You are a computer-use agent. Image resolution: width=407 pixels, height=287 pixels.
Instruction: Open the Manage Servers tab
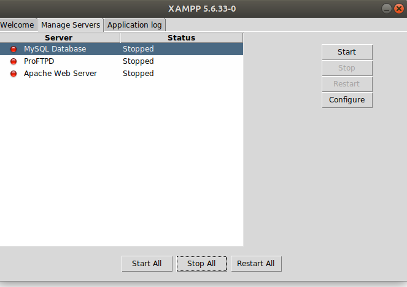[71, 25]
